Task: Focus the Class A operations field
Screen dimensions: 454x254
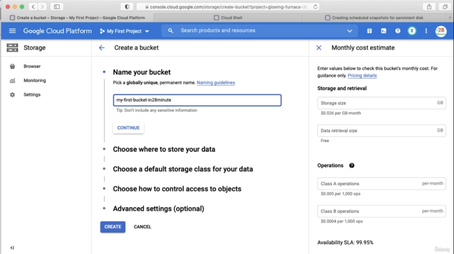Action: click(381, 184)
